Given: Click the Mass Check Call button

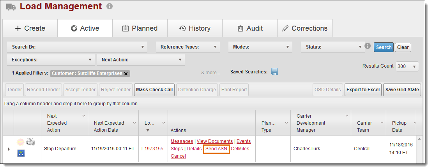Looking at the screenshot, I should [154, 90].
